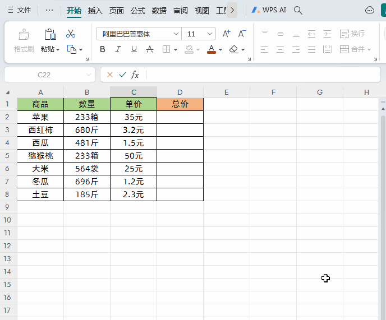The image size is (386, 320).
Task: Click the 粘贴 paste icon
Action: point(50,34)
